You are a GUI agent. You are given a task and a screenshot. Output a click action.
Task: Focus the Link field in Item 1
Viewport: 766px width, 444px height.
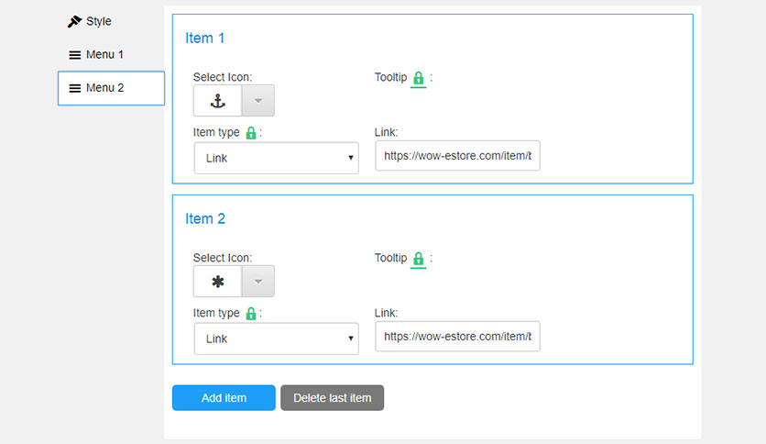tap(458, 156)
